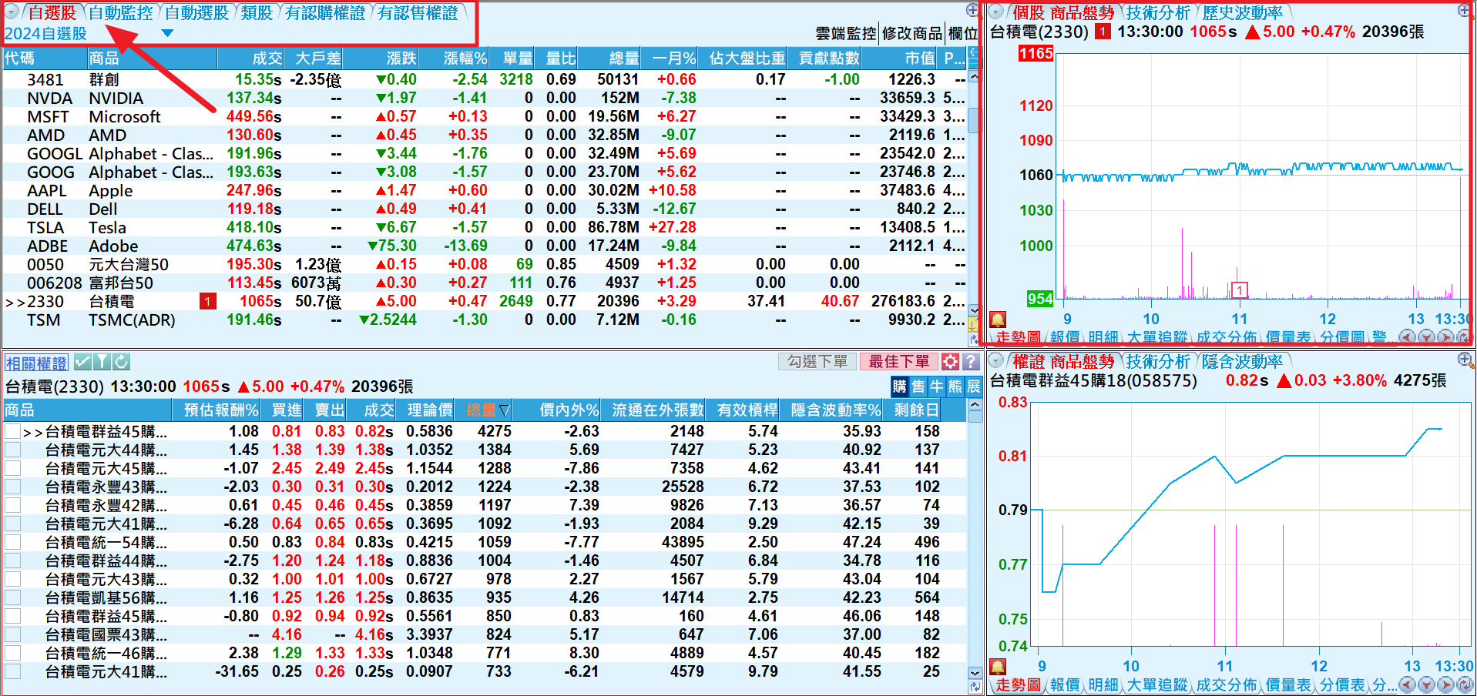Click the 修改商品 button
1477x696 pixels.
(911, 33)
